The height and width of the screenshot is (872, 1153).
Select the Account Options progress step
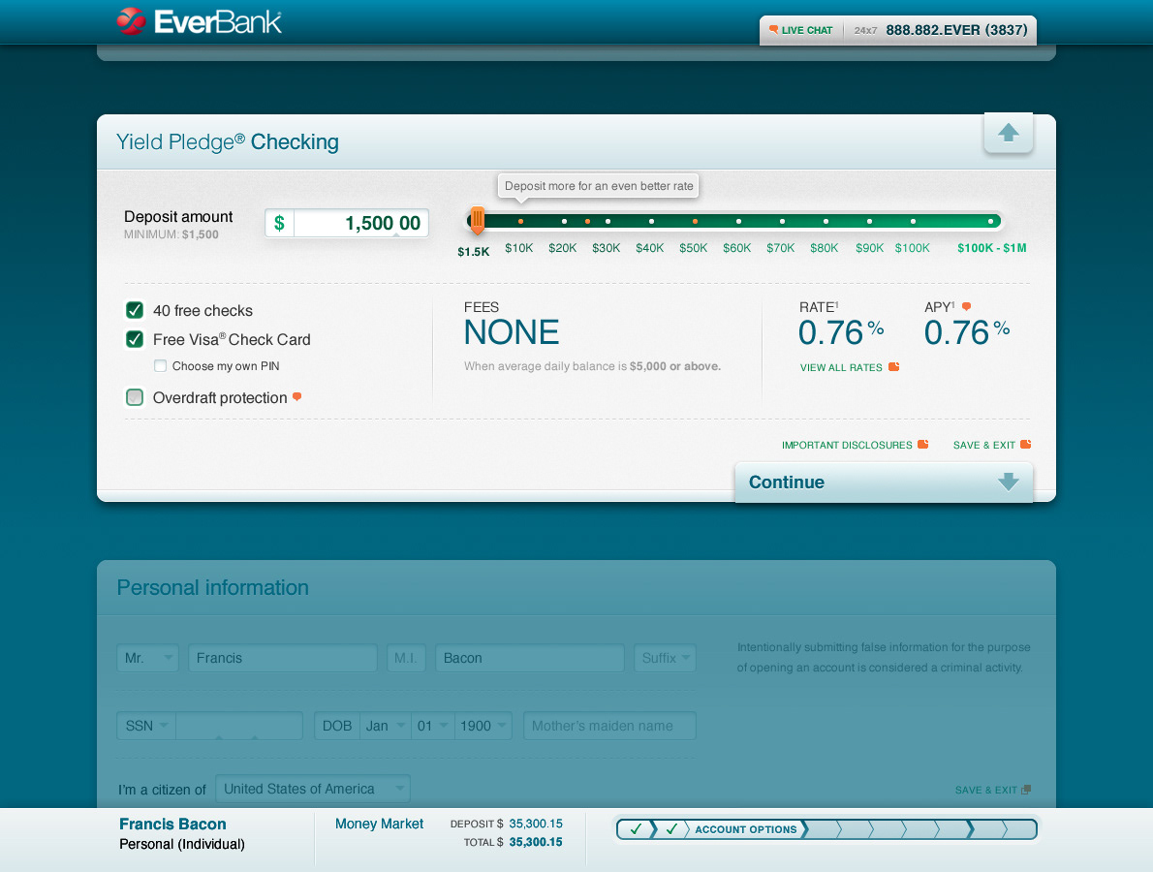[x=746, y=829]
